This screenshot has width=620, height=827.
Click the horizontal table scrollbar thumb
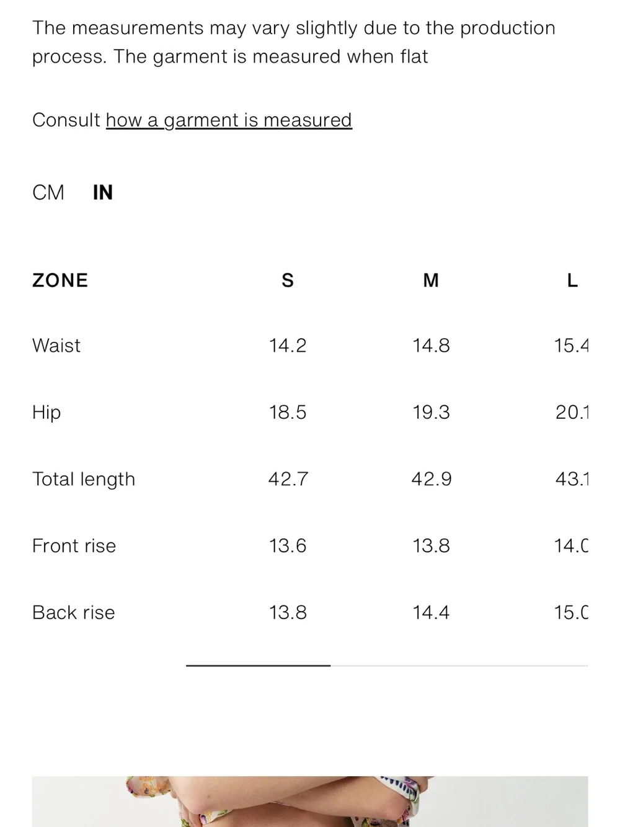[258, 666]
